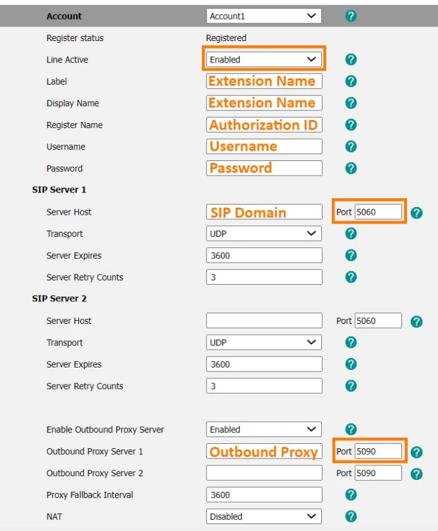Screen dimensions: 438x531
Task: Click the Proxy Fallback Interval label
Action: coord(90,495)
